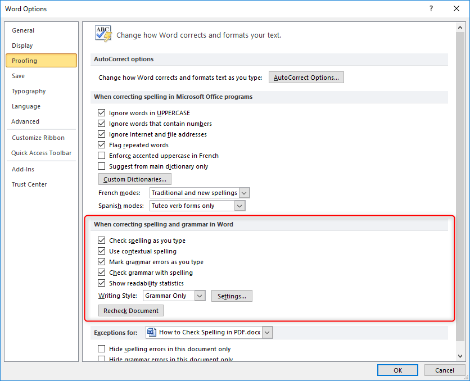The height and width of the screenshot is (381, 470).
Task: Enable Enforce accented uppercase in French
Action: (102, 156)
